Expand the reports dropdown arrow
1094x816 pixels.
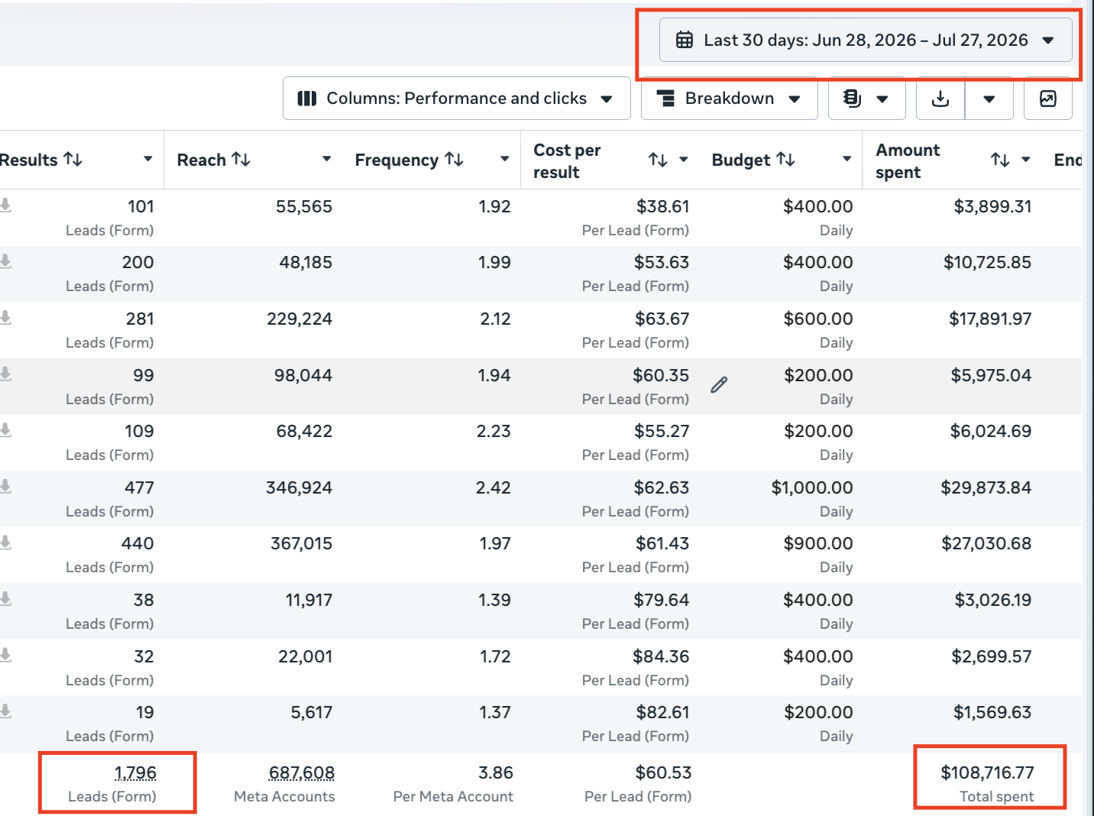(x=882, y=99)
